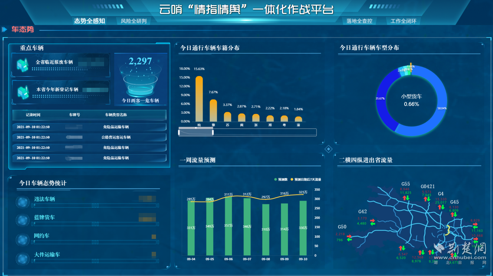
Task: Click the round icon next to 蓝牌货车
Action: (22, 220)
